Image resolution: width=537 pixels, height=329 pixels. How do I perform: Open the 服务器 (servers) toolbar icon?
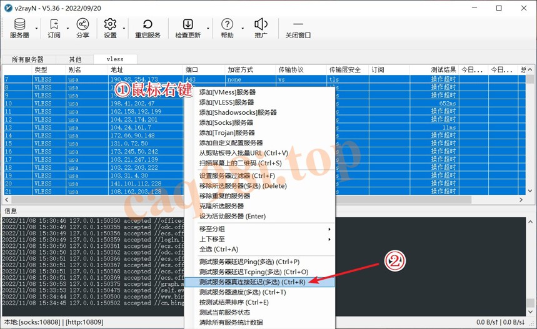click(19, 27)
